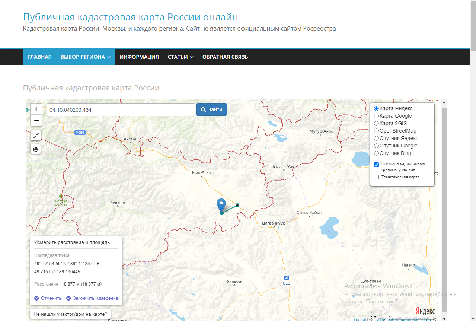Viewport: 476px width, 321px height.
Task: Select Карта Яндекс radio option
Action: (376, 108)
